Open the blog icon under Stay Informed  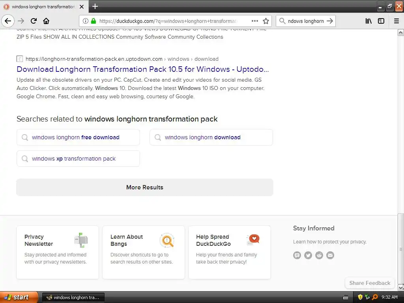click(x=297, y=255)
